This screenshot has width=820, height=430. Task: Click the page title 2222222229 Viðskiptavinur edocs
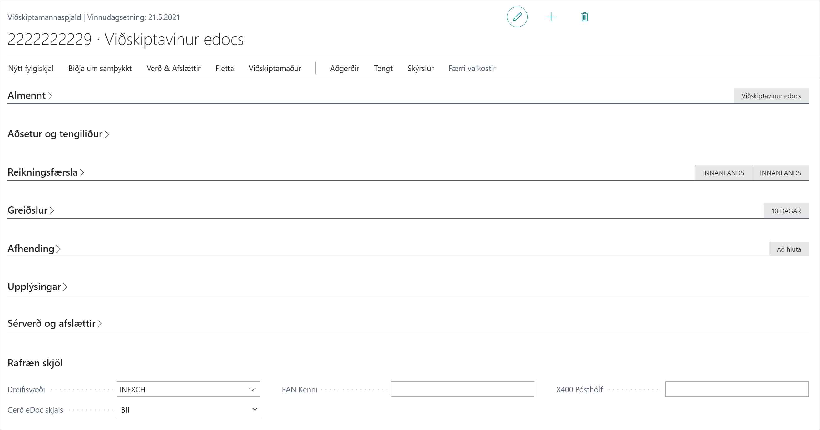click(125, 39)
